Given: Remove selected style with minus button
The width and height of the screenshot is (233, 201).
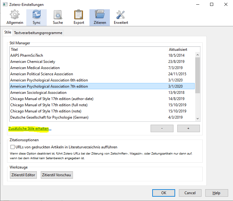Looking at the screenshot, I should (162, 129).
